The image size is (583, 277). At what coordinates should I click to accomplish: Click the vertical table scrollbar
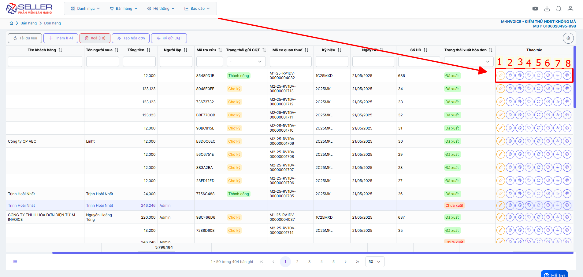coord(575,77)
